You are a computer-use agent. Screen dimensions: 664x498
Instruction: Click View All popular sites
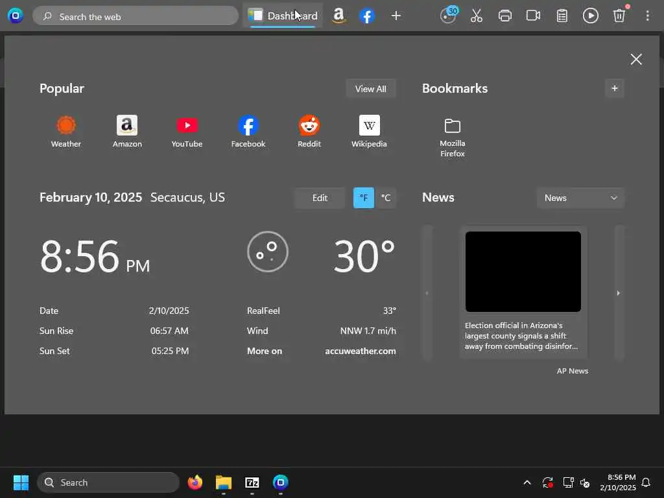tap(370, 88)
